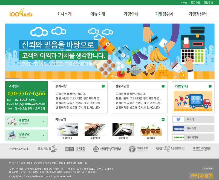The image size is (219, 180).
Task: Expand 공지사항 with the plus button
Action: coord(103,86)
